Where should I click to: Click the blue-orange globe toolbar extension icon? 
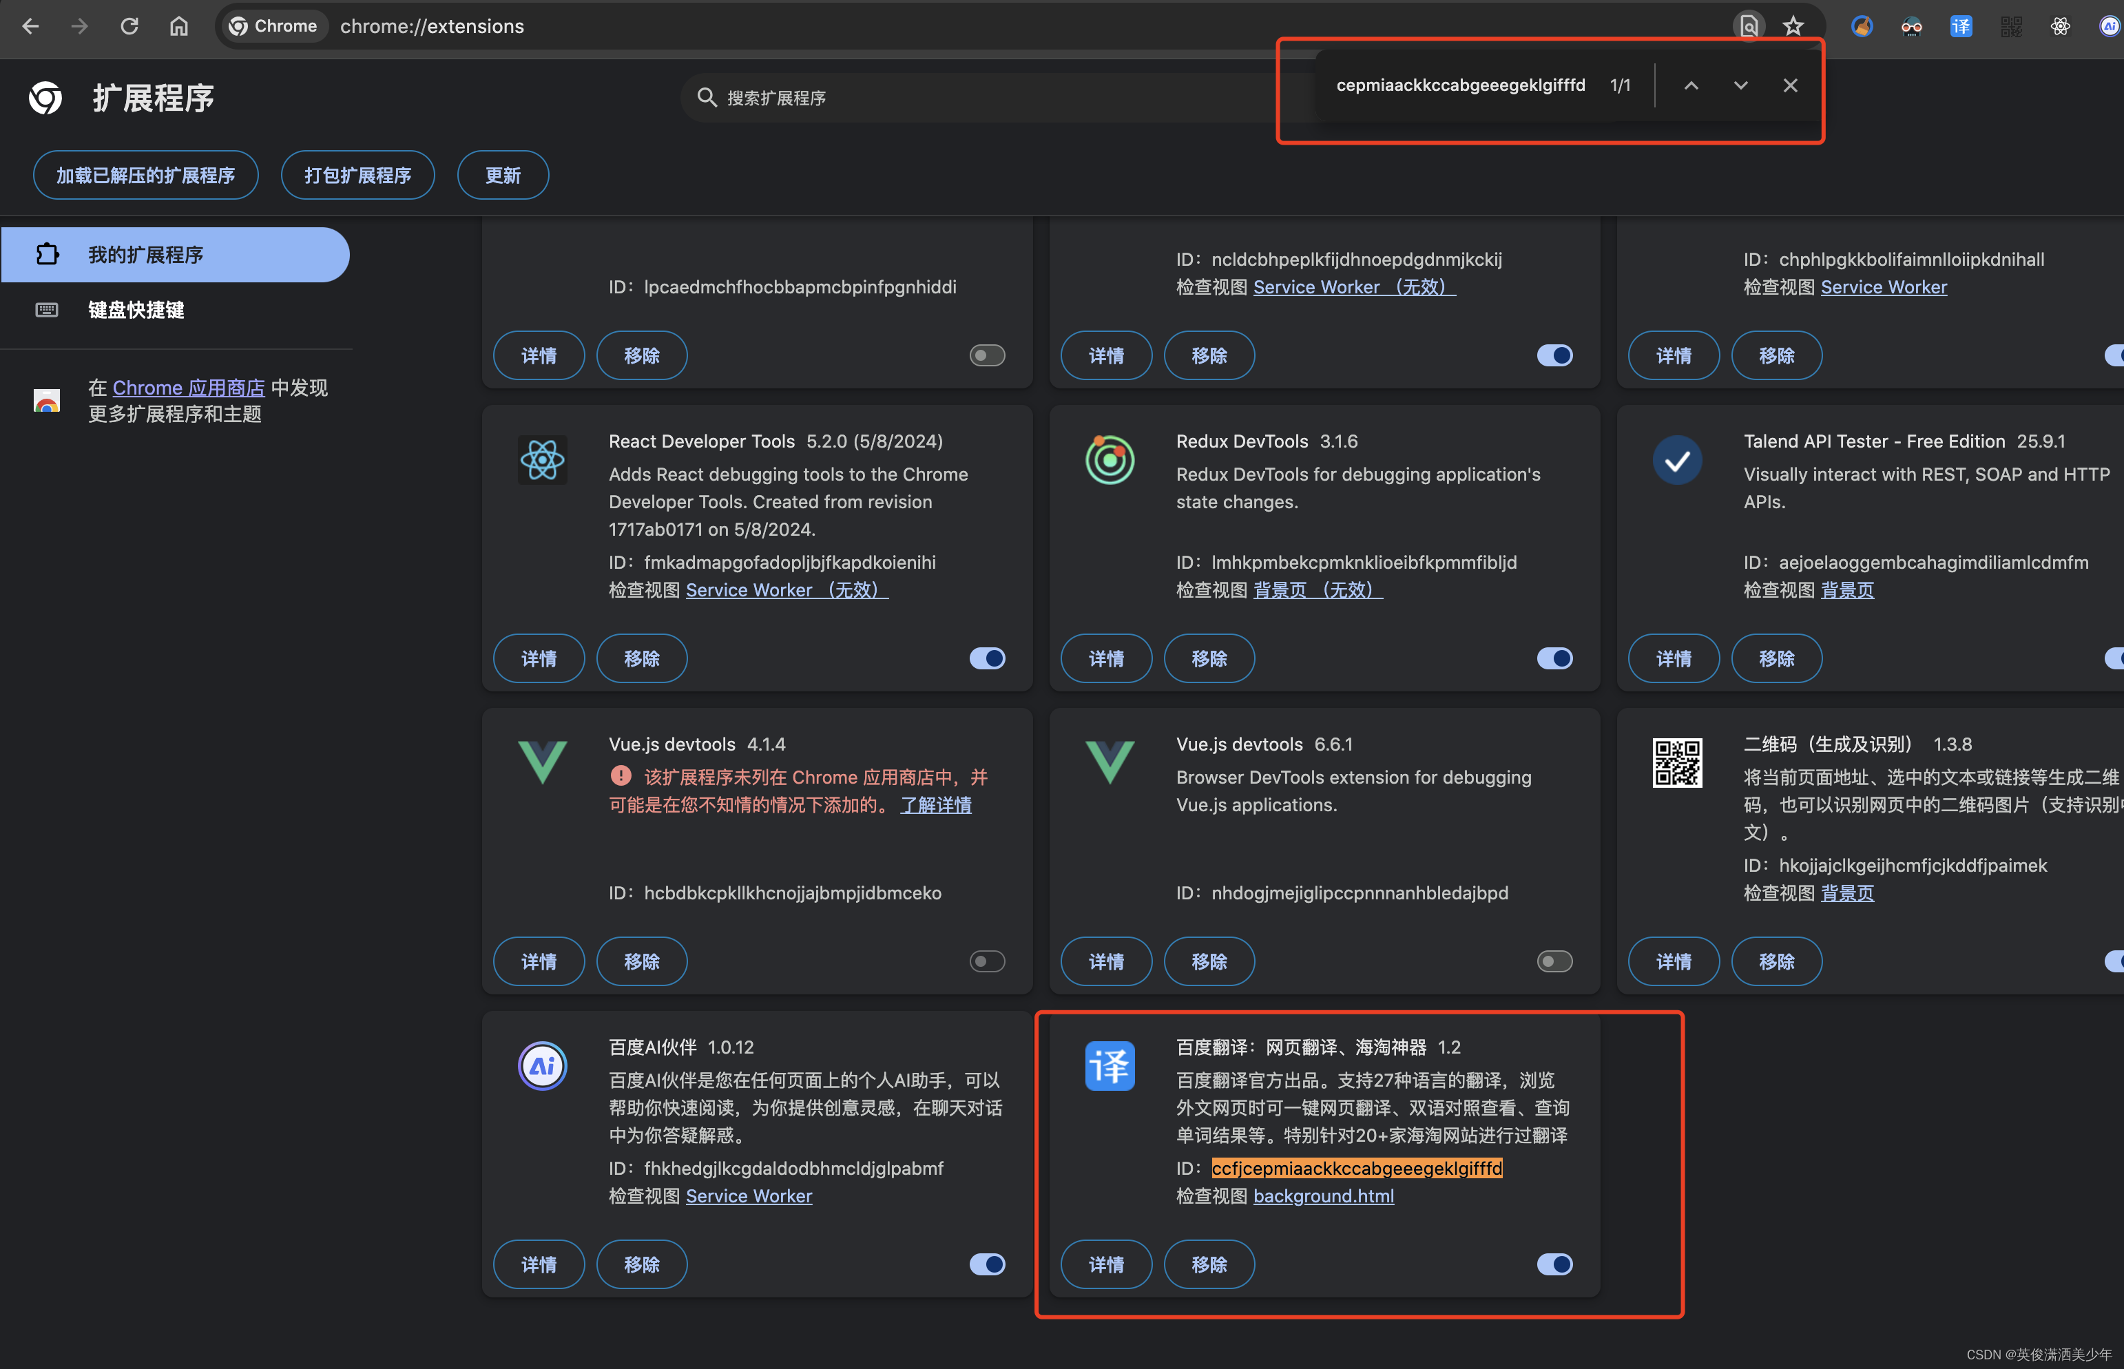tap(1862, 27)
